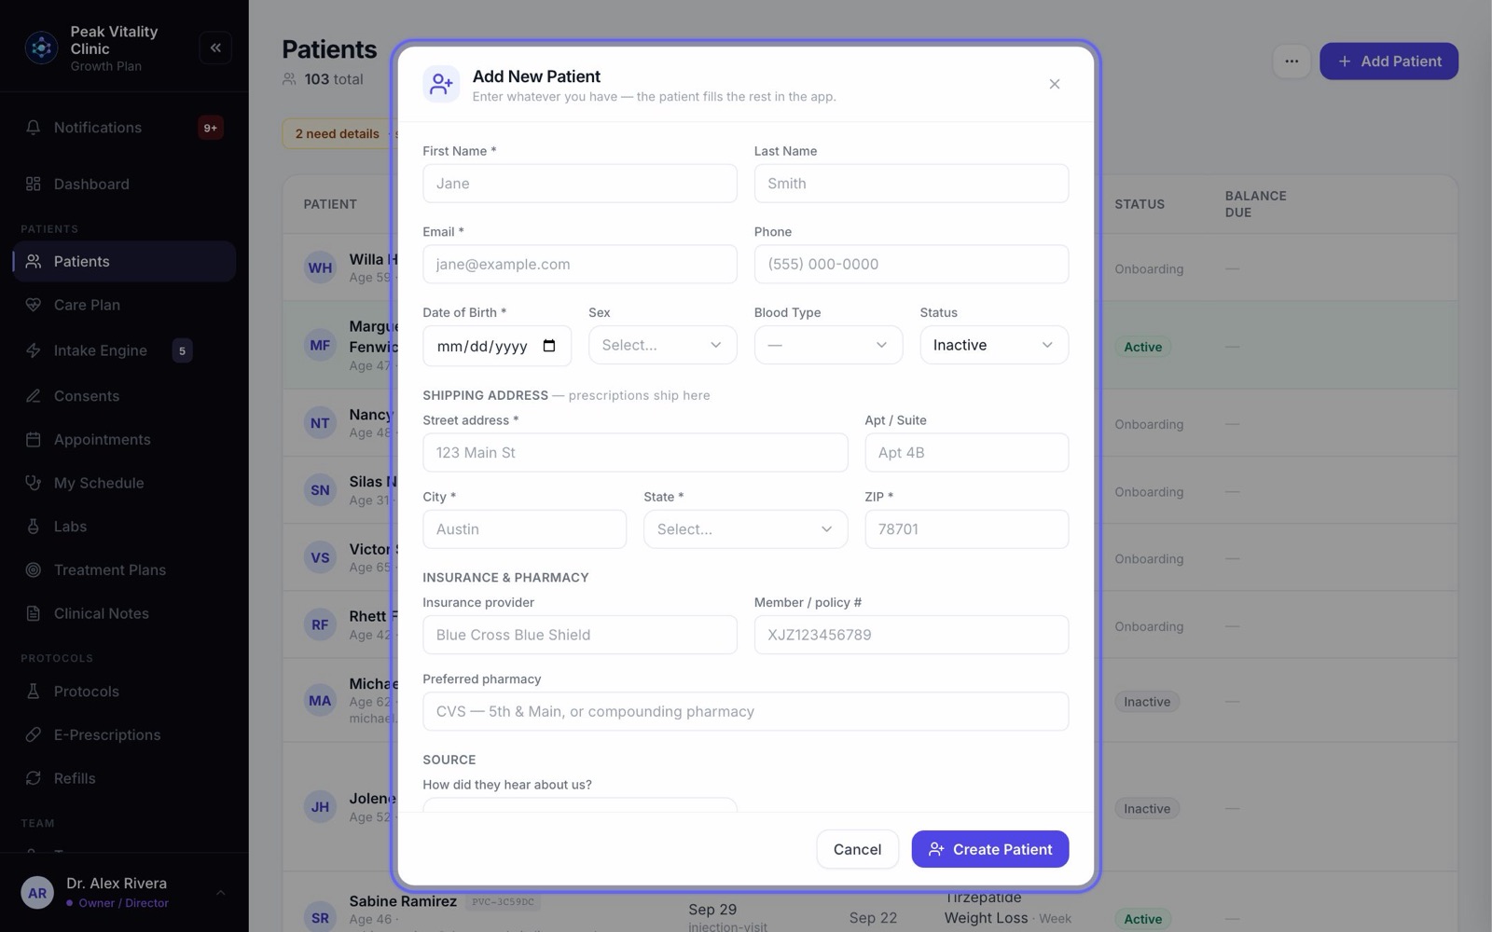The width and height of the screenshot is (1492, 932).
Task: Open the Sex dropdown
Action: 662,345
